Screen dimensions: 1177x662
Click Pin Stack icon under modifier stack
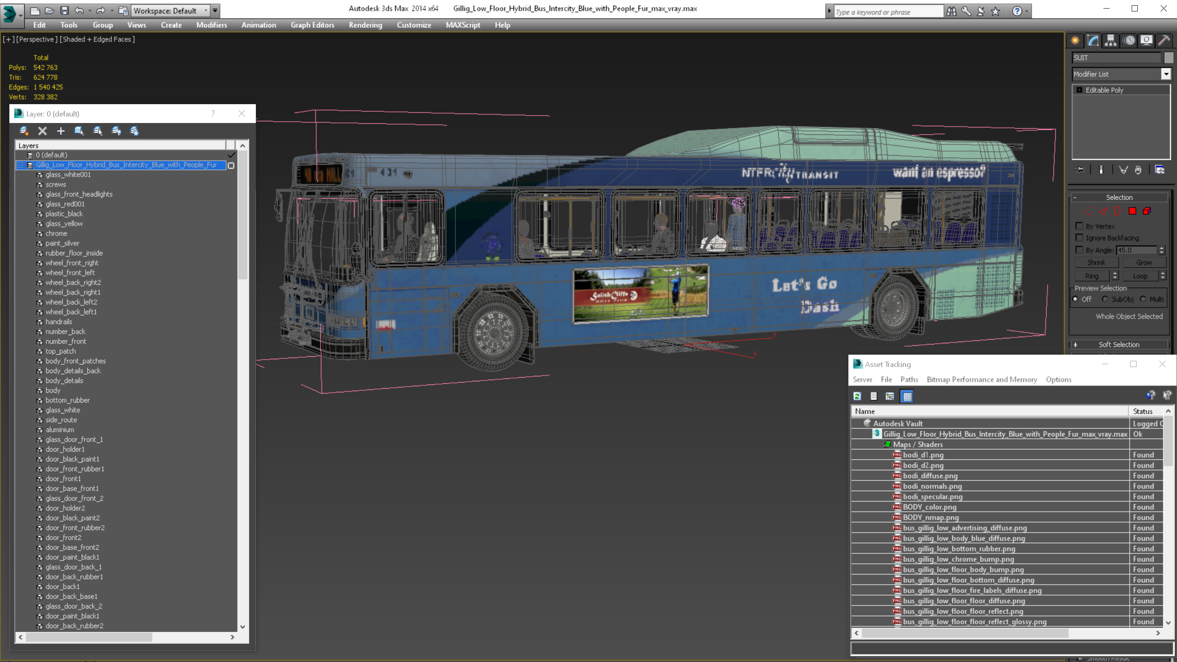click(1080, 170)
